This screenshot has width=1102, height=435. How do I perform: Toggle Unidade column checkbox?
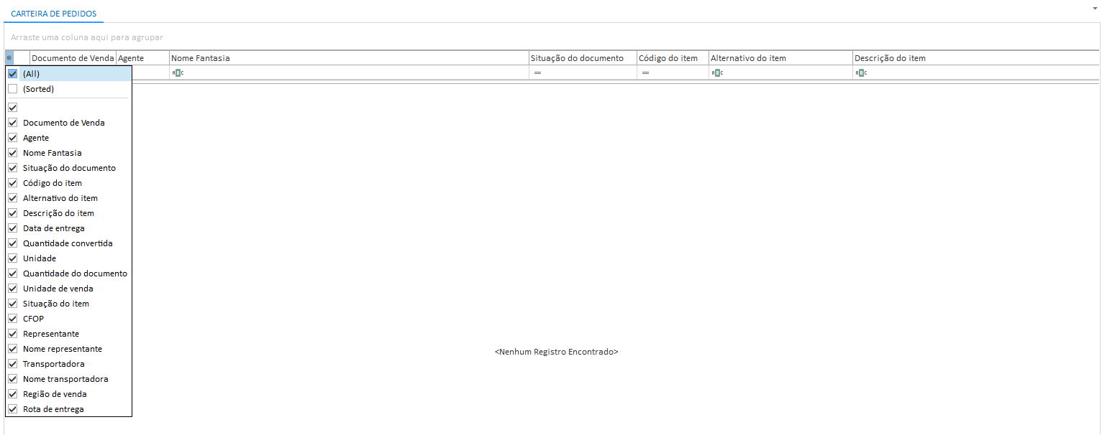pyautogui.click(x=12, y=258)
